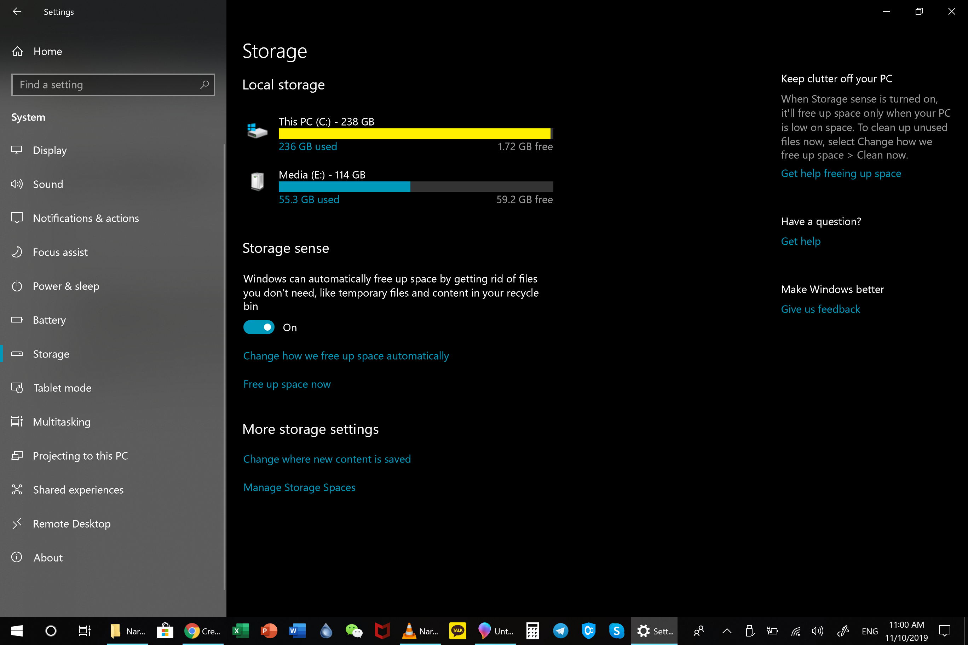
Task: Click the search magnifier in Find a setting
Action: coord(204,85)
